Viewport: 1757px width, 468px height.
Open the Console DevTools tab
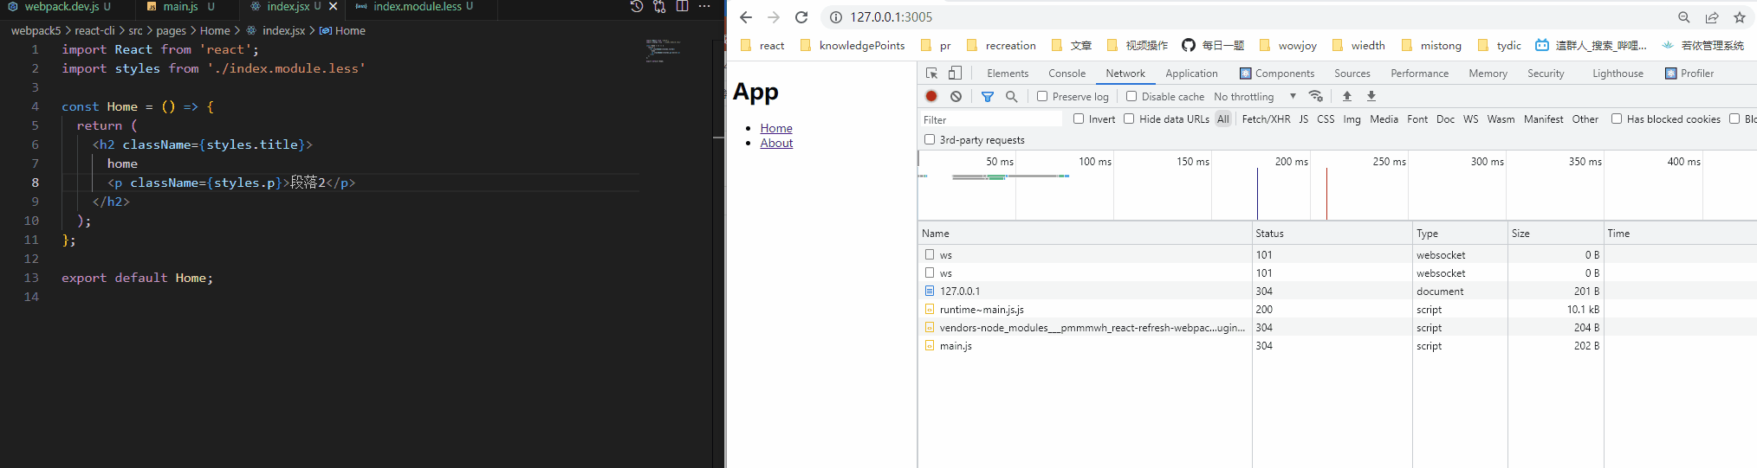(x=1067, y=74)
